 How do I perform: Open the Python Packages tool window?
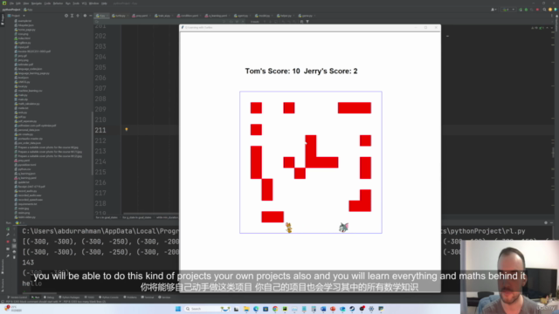(x=69, y=297)
